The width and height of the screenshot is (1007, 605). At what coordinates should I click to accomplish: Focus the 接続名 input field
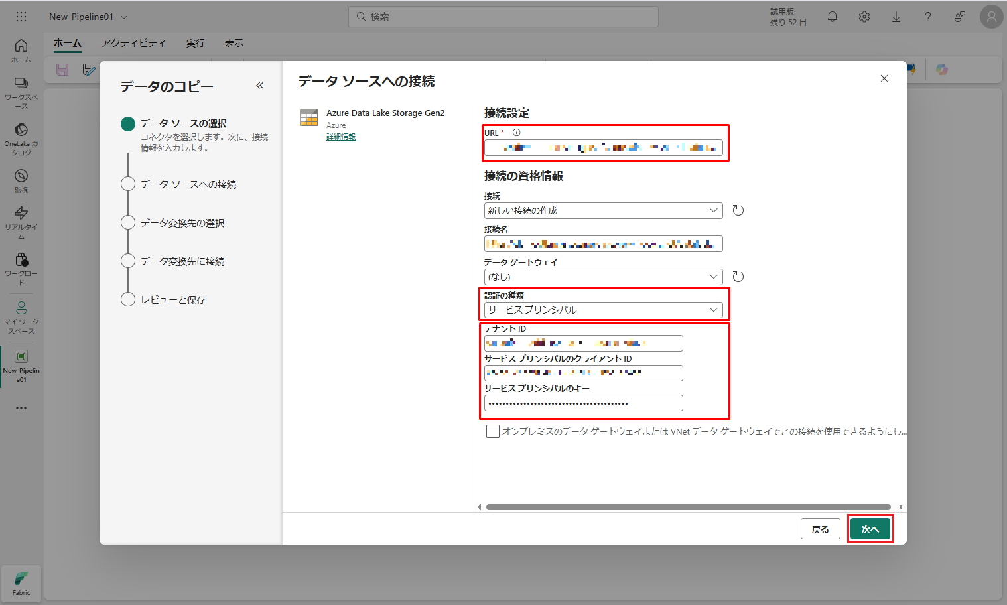604,243
